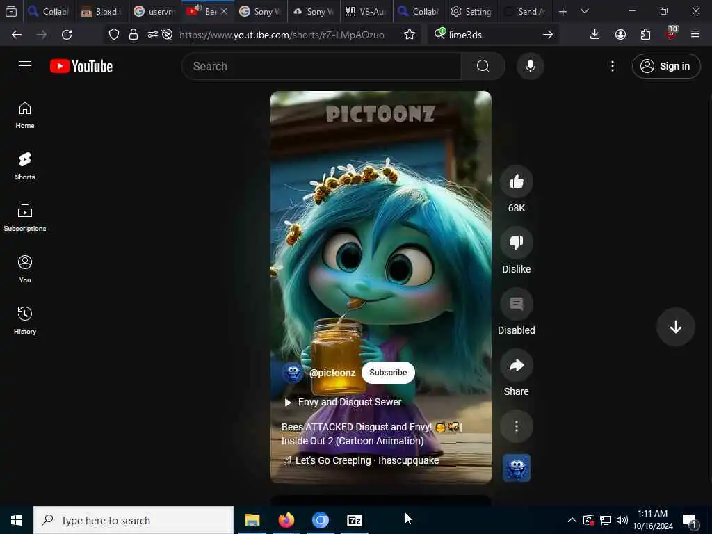Show hidden system tray icons
The image size is (712, 534).
point(572,520)
